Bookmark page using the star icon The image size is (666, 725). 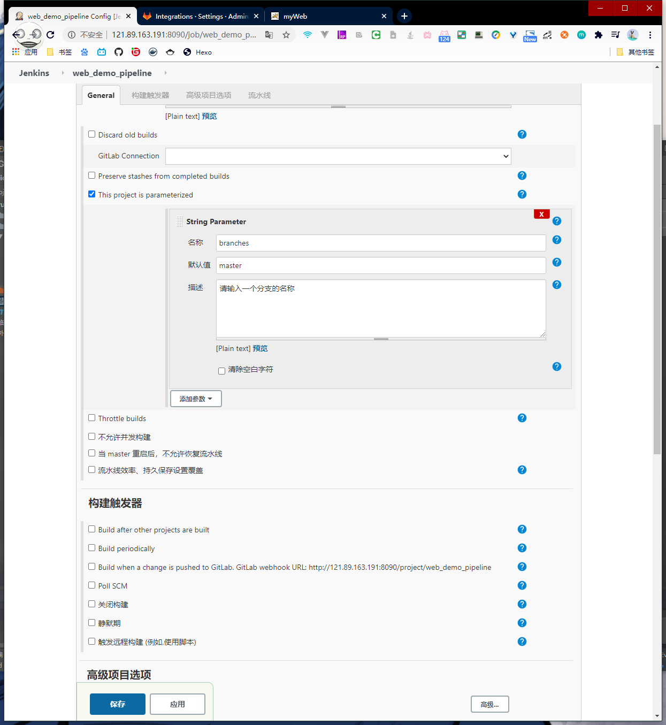pos(286,35)
